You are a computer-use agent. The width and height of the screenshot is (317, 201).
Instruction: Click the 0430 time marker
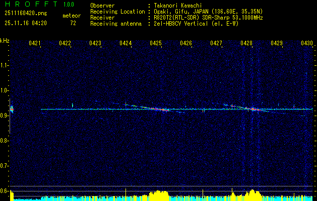(307, 44)
